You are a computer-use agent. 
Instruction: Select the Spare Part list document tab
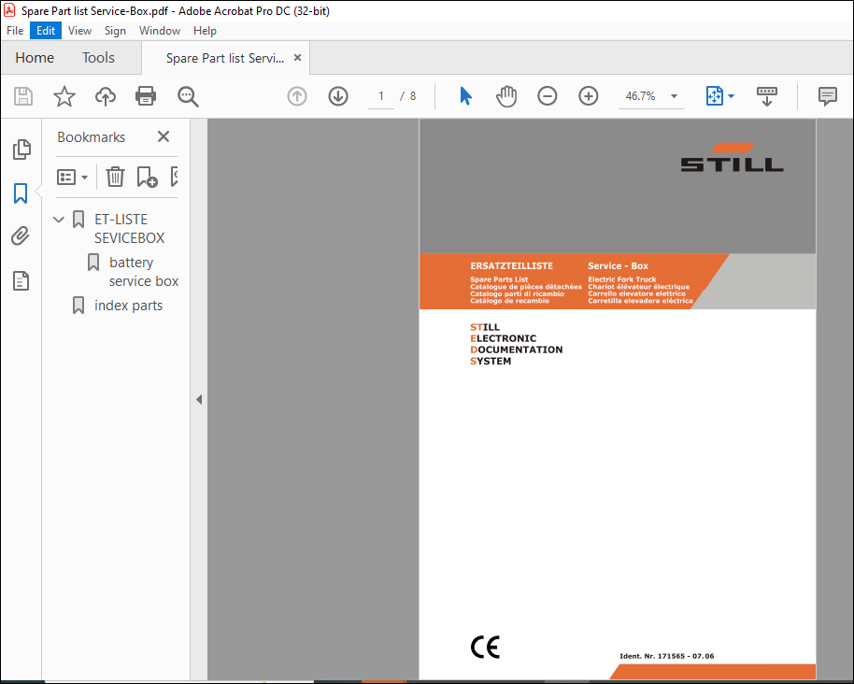(x=225, y=58)
